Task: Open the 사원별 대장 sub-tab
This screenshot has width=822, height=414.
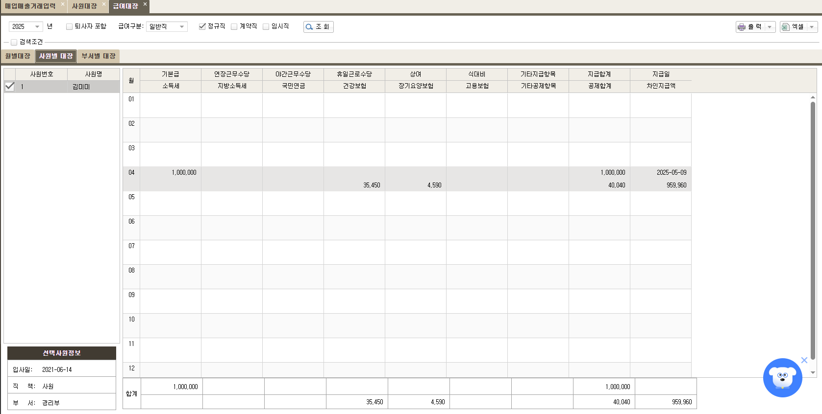Action: pyautogui.click(x=56, y=56)
